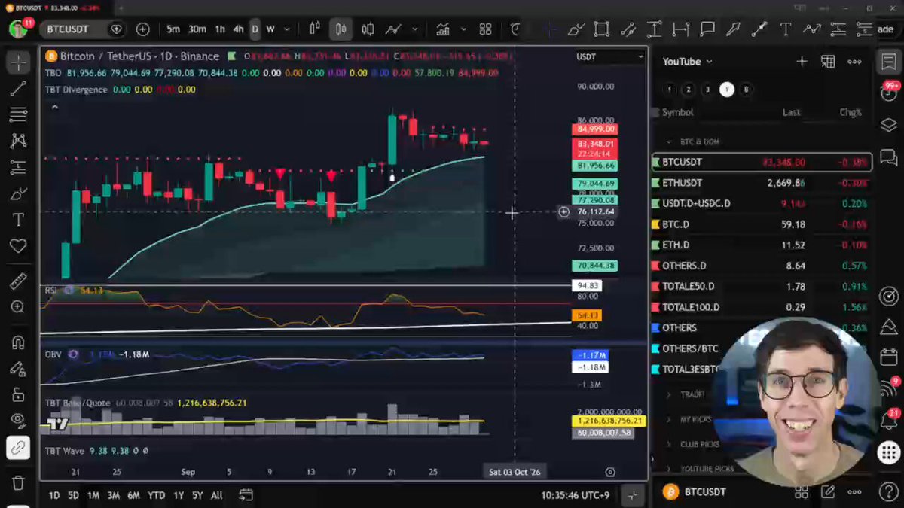Image resolution: width=904 pixels, height=508 pixels.
Task: Select BTC.D in the watchlist
Action: pyautogui.click(x=762, y=224)
